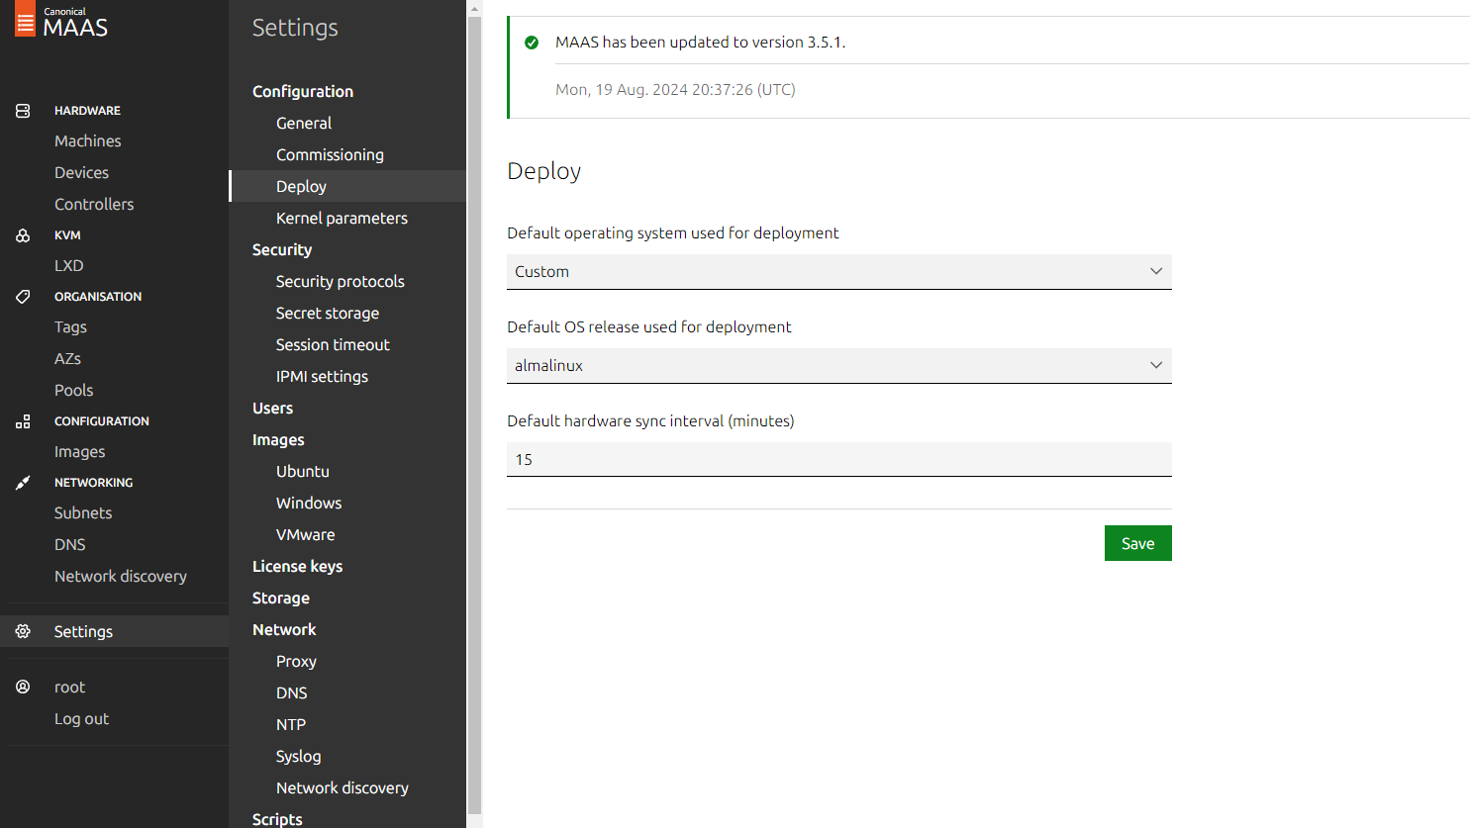
Task: Open Commissioning settings in the Configuration menu
Action: (330, 154)
